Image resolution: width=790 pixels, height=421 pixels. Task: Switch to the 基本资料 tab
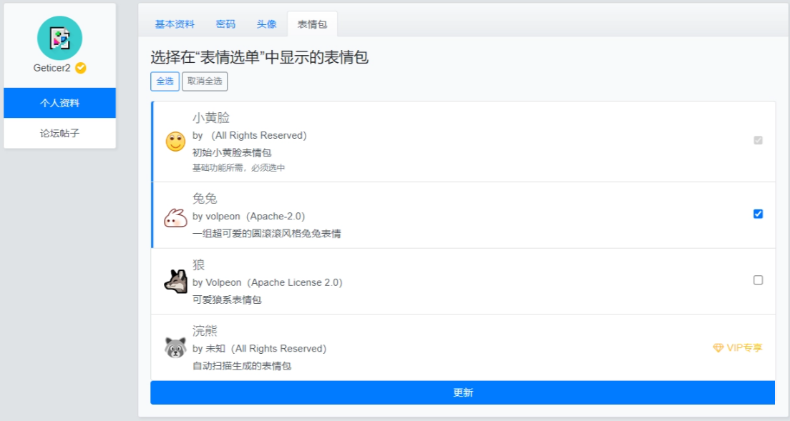pos(175,24)
